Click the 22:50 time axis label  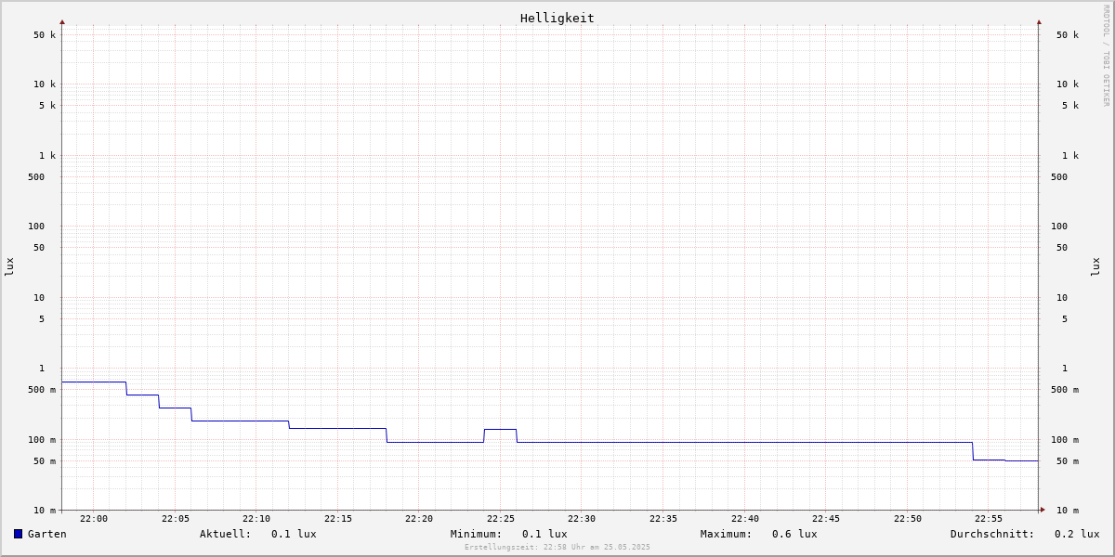908,519
